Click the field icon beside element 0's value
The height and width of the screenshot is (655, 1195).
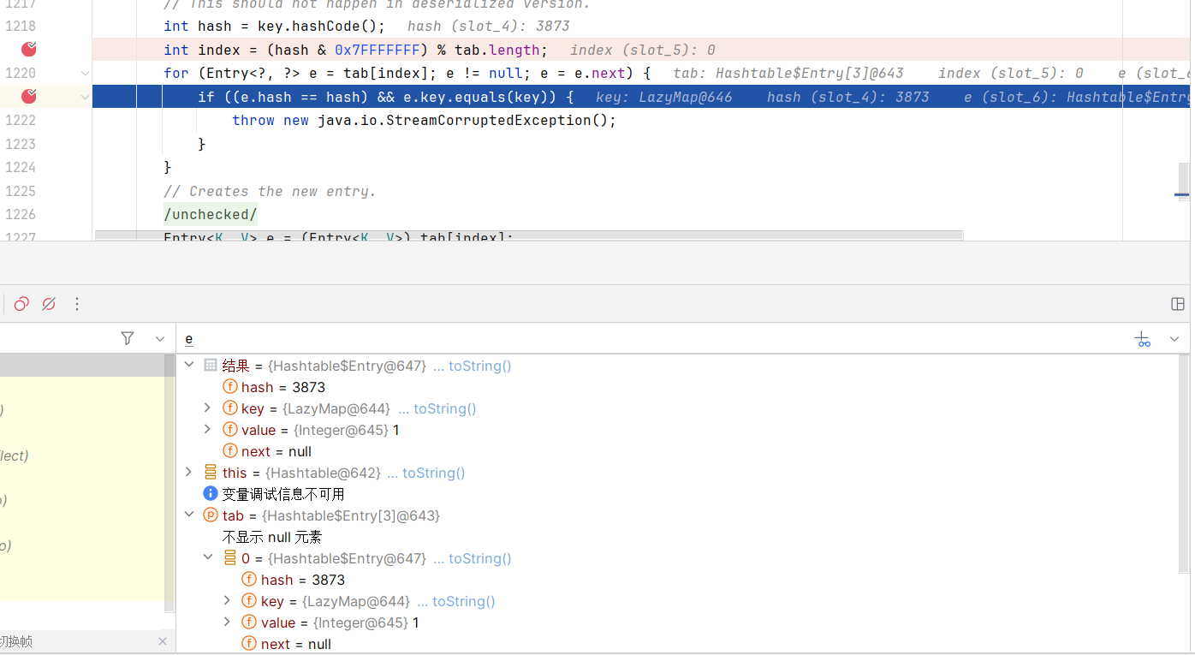point(249,622)
